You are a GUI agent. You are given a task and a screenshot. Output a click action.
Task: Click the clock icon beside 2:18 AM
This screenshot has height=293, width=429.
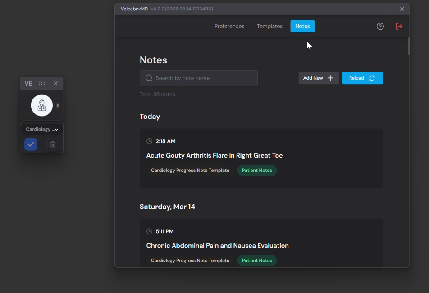150,141
